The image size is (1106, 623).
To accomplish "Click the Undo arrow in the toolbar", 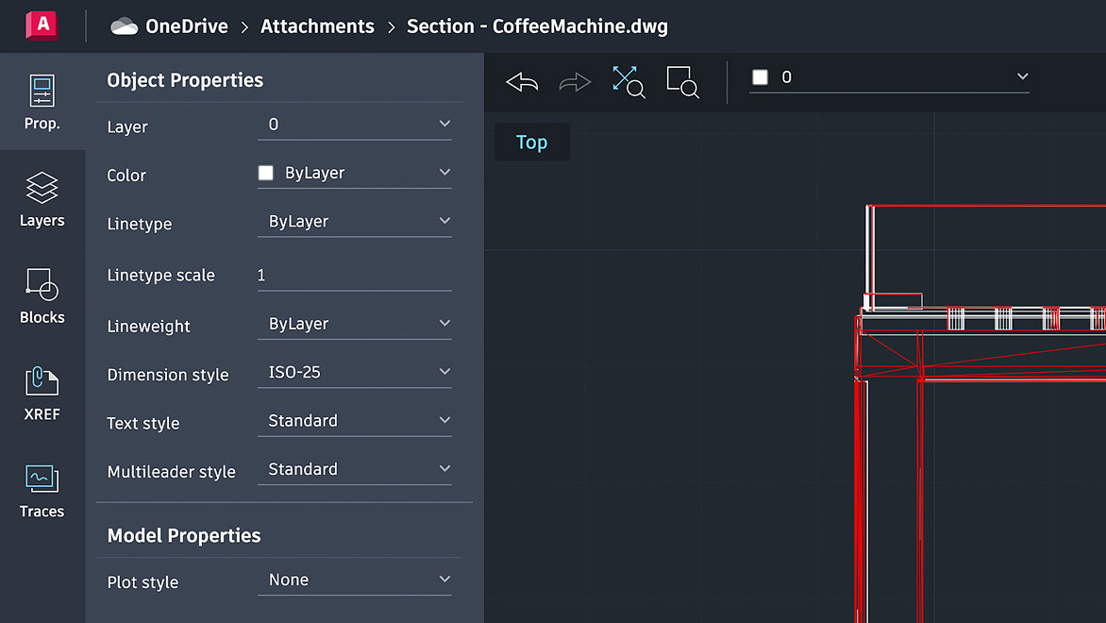I will tap(521, 82).
